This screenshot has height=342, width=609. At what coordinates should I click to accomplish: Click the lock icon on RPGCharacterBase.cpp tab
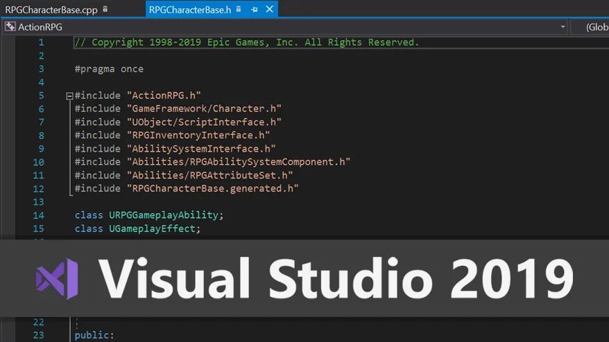[105, 9]
